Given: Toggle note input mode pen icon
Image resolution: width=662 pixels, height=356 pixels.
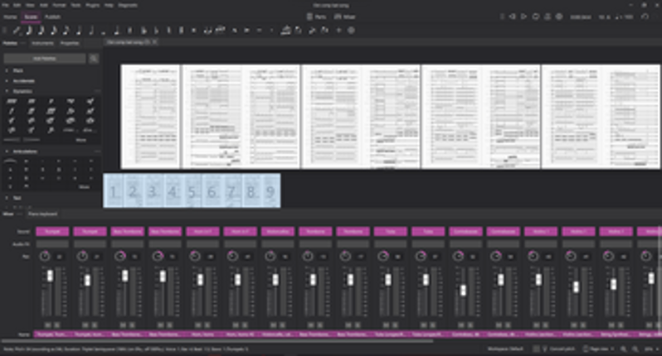Looking at the screenshot, I should coord(17,31).
